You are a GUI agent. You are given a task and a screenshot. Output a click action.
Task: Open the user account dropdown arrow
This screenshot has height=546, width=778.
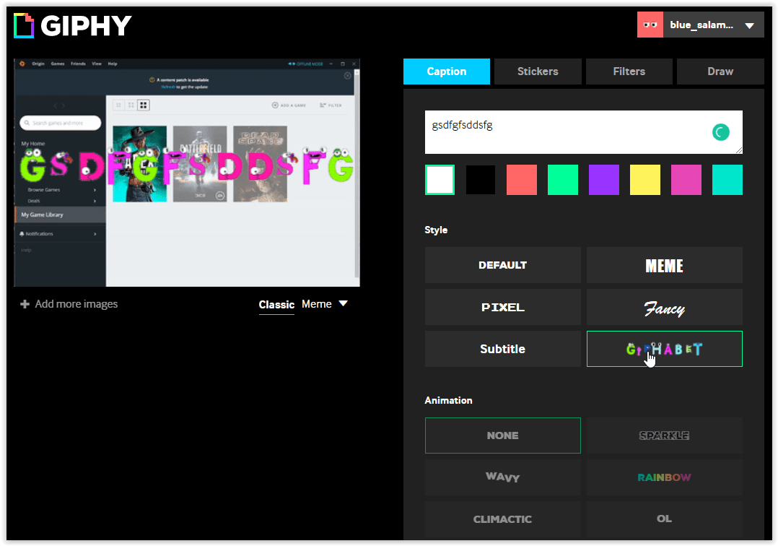click(x=749, y=26)
